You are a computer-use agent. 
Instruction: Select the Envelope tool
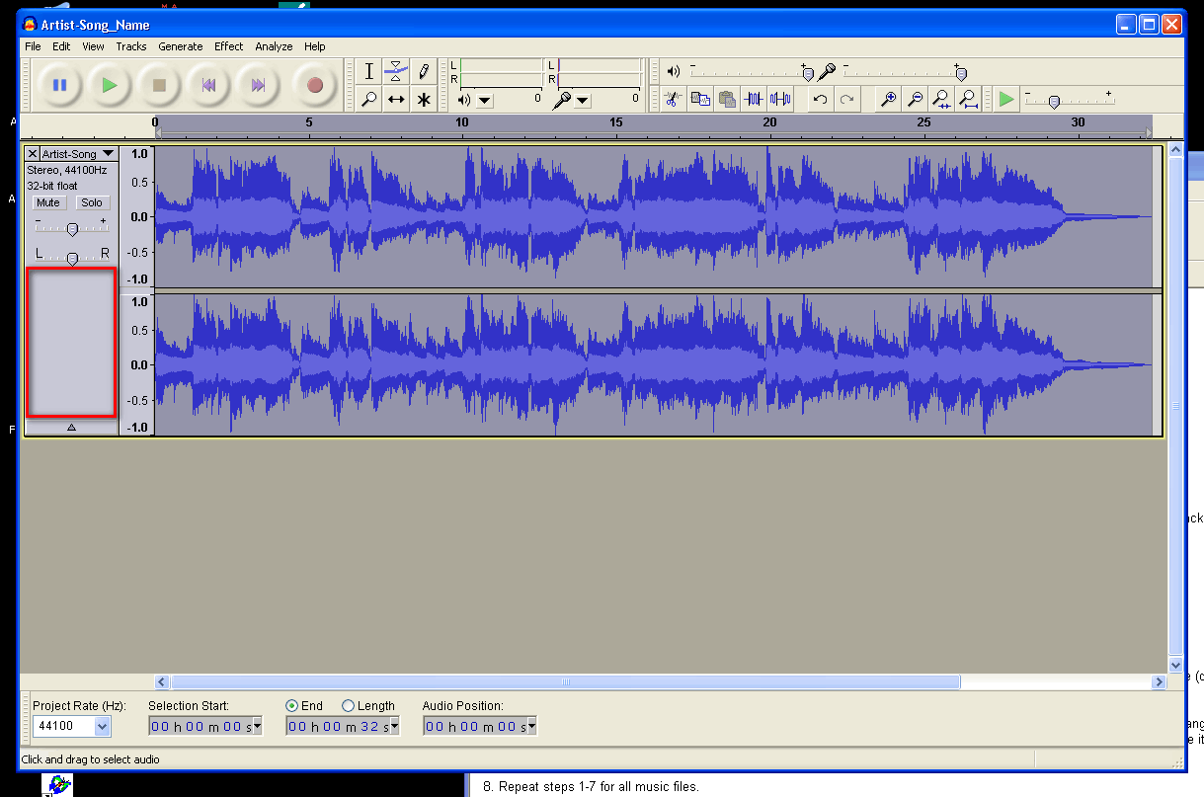pos(396,71)
